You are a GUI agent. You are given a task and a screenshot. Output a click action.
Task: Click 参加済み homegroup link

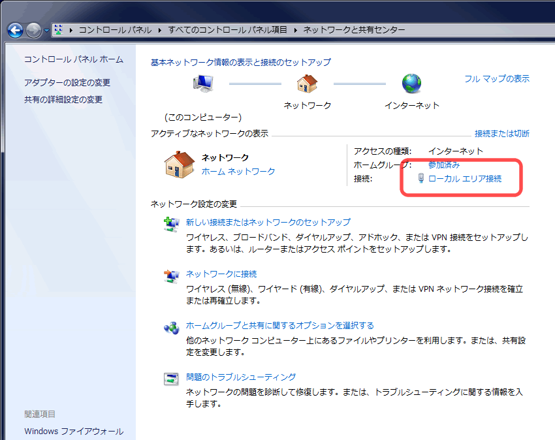[x=444, y=165]
